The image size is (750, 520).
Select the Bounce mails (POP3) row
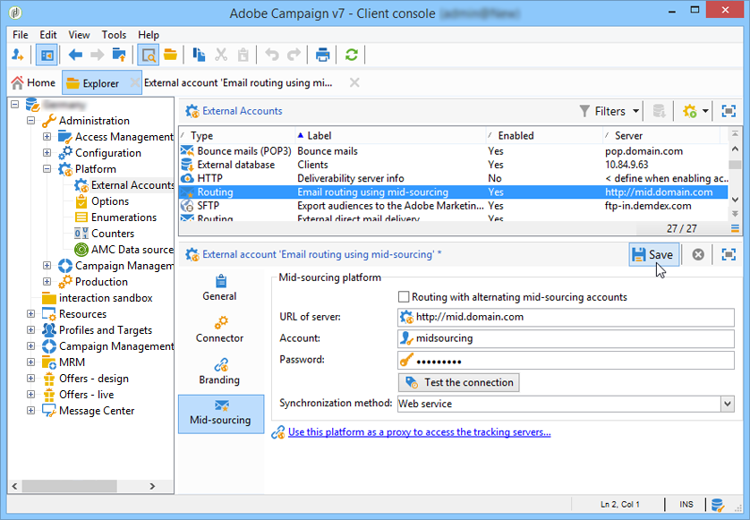454,151
